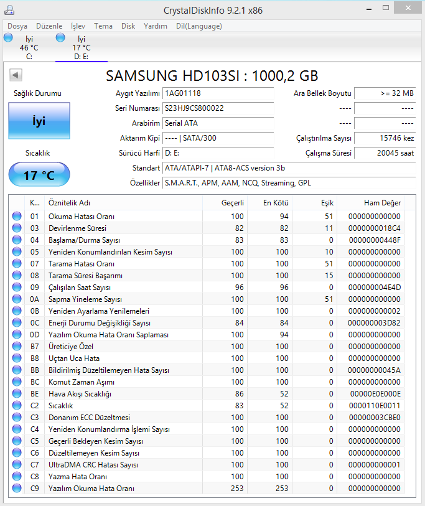Viewport: 425px width, 506px height.
Task: Click raw value 0000000018C4
Action: click(x=375, y=228)
